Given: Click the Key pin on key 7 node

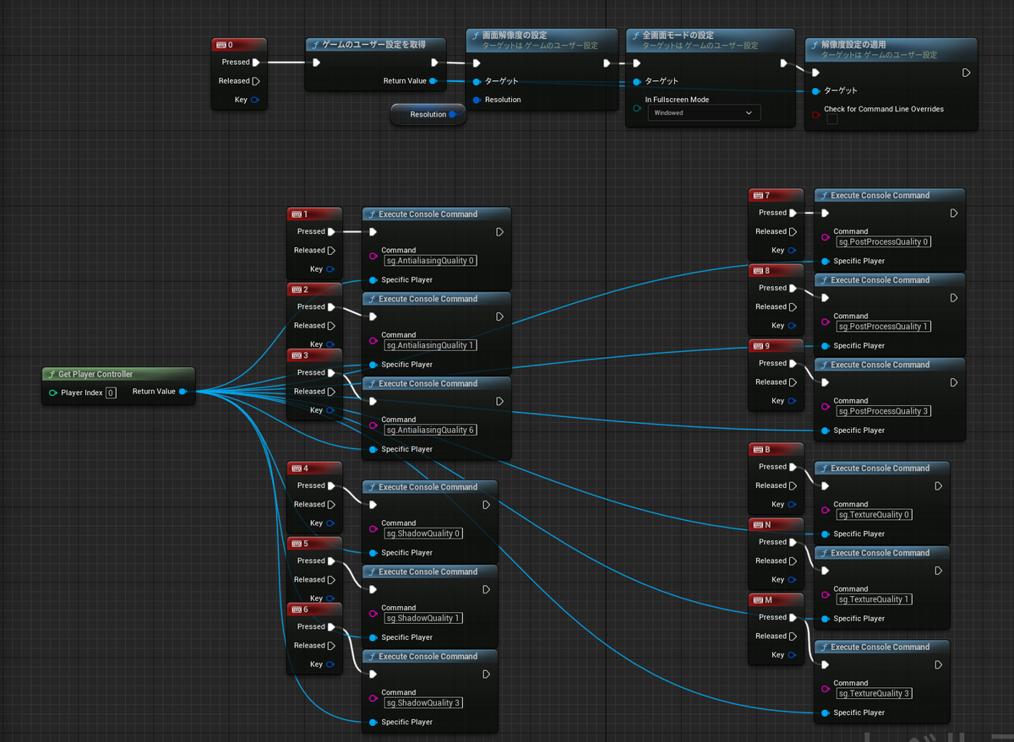Looking at the screenshot, I should 792,251.
